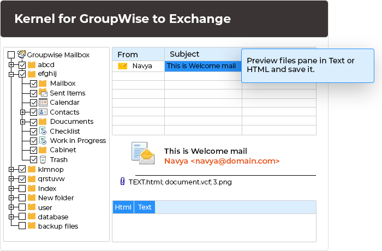This screenshot has height=251, width=382.
Task: Click the Contacts card icon
Action: point(43,112)
